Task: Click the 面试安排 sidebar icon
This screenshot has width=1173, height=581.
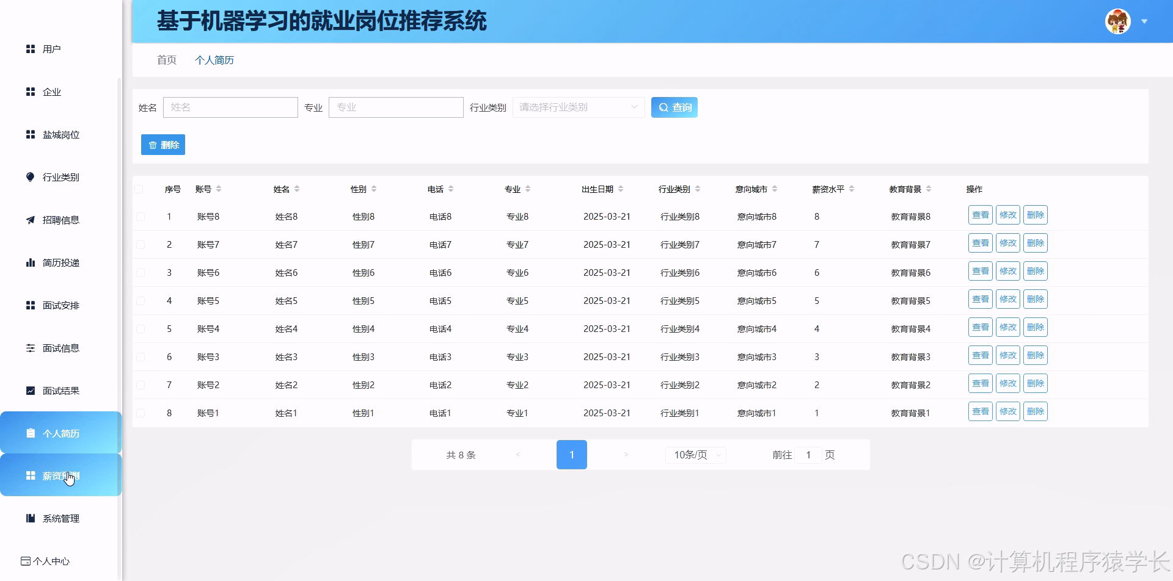Action: coord(31,305)
